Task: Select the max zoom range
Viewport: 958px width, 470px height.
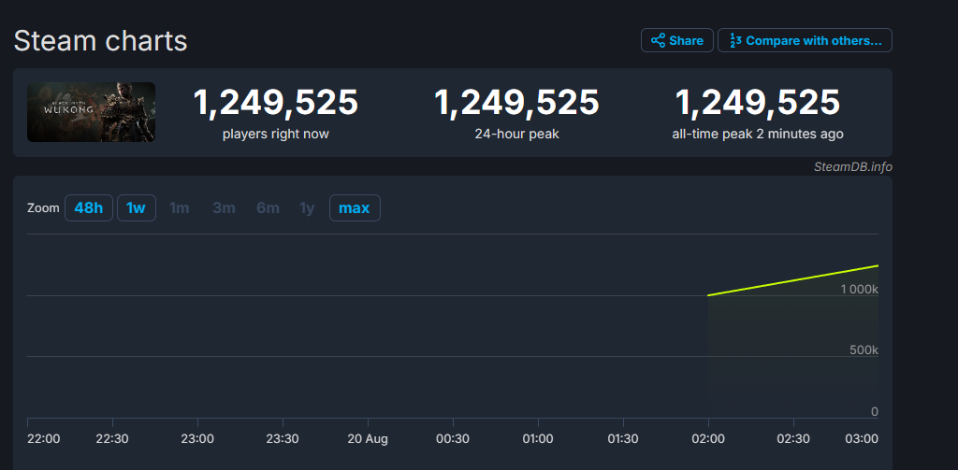Action: tap(354, 207)
